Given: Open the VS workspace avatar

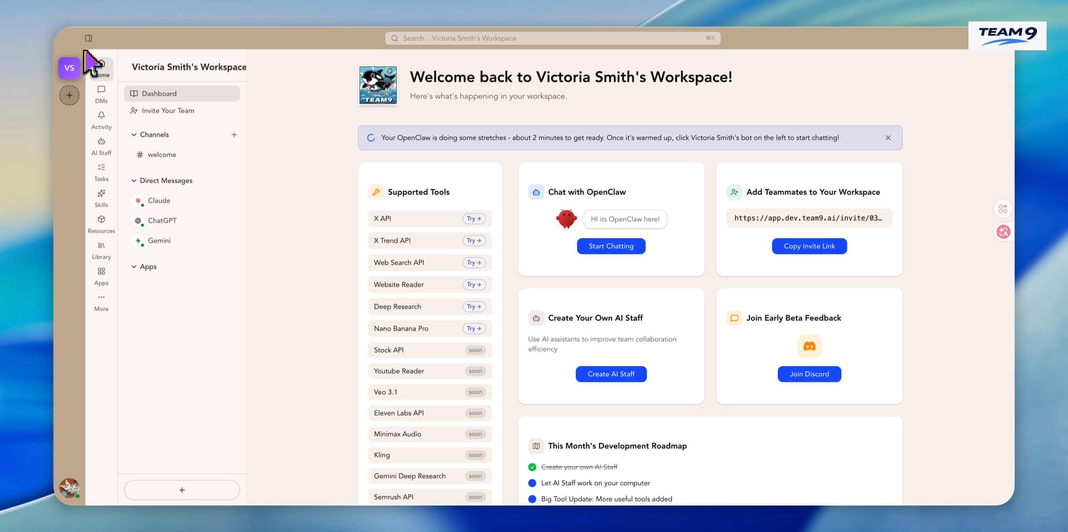Looking at the screenshot, I should pos(70,68).
